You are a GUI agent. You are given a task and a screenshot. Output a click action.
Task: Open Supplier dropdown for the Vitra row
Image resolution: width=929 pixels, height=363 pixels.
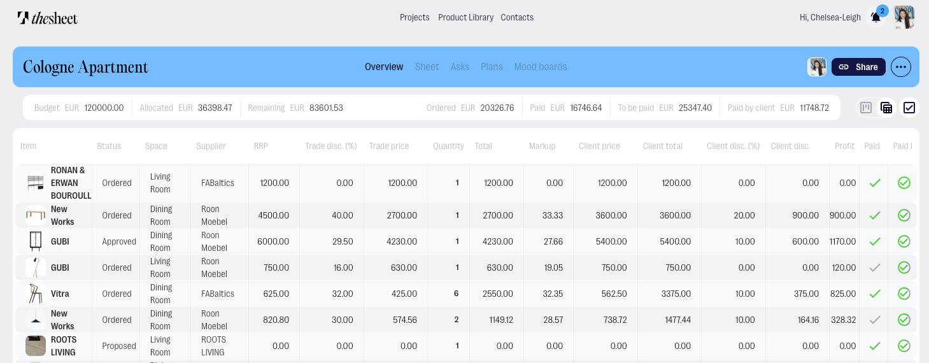point(218,294)
